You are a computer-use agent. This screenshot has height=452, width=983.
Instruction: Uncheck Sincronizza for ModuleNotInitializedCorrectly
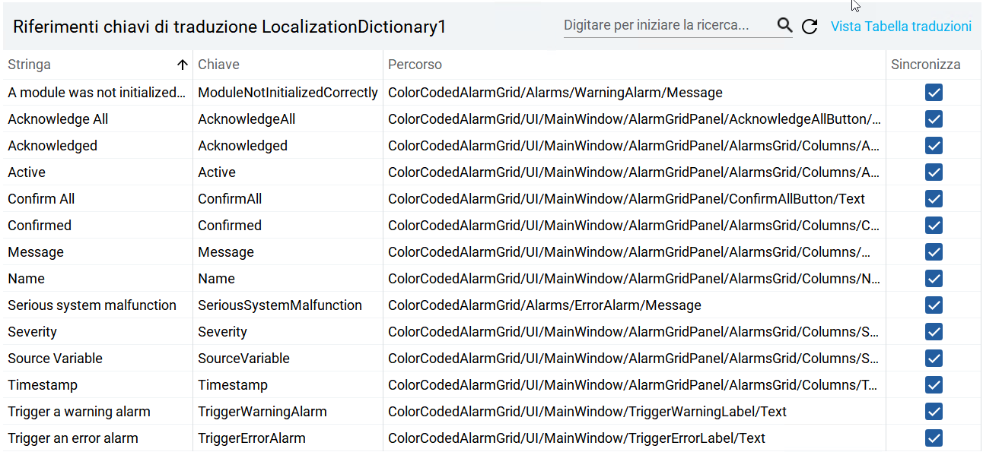tap(933, 92)
